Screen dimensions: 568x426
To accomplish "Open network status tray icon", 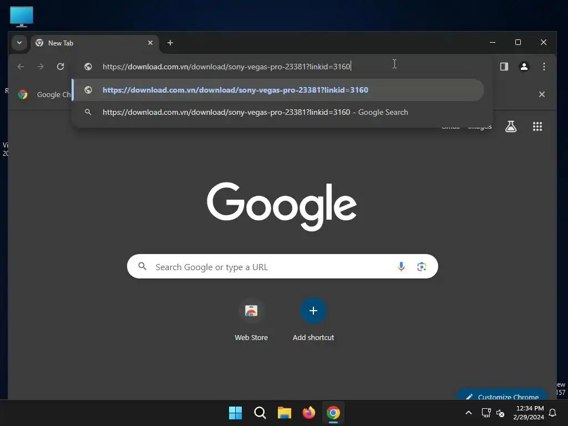I will 486,413.
